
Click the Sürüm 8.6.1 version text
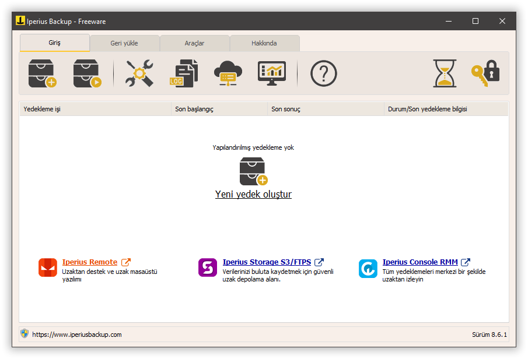click(489, 335)
